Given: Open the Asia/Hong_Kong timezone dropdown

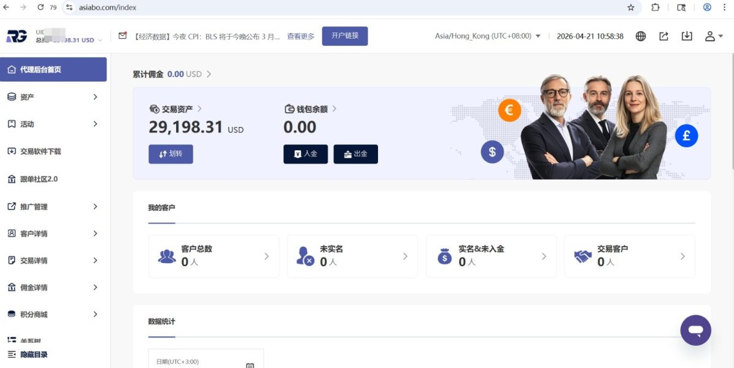Looking at the screenshot, I should [488, 36].
